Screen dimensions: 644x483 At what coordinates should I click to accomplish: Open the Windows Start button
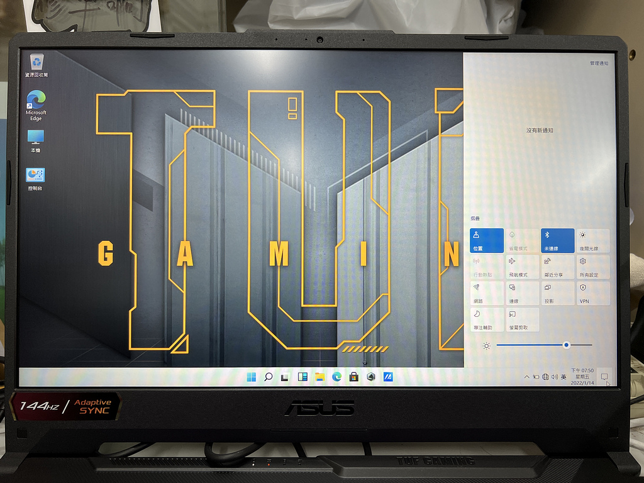coord(252,377)
